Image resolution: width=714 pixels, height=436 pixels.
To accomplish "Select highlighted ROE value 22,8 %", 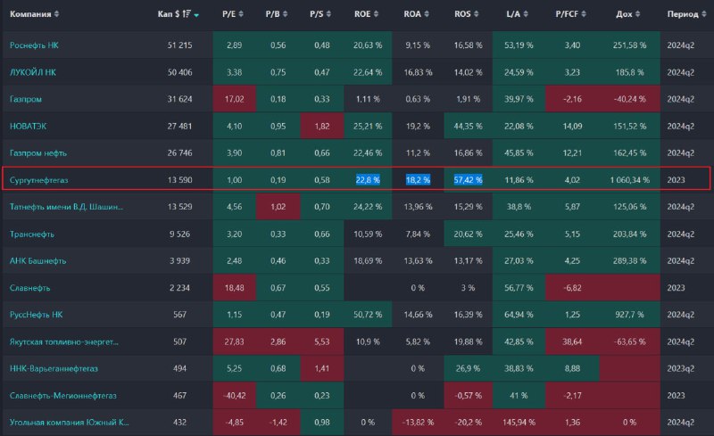I will pos(368,180).
